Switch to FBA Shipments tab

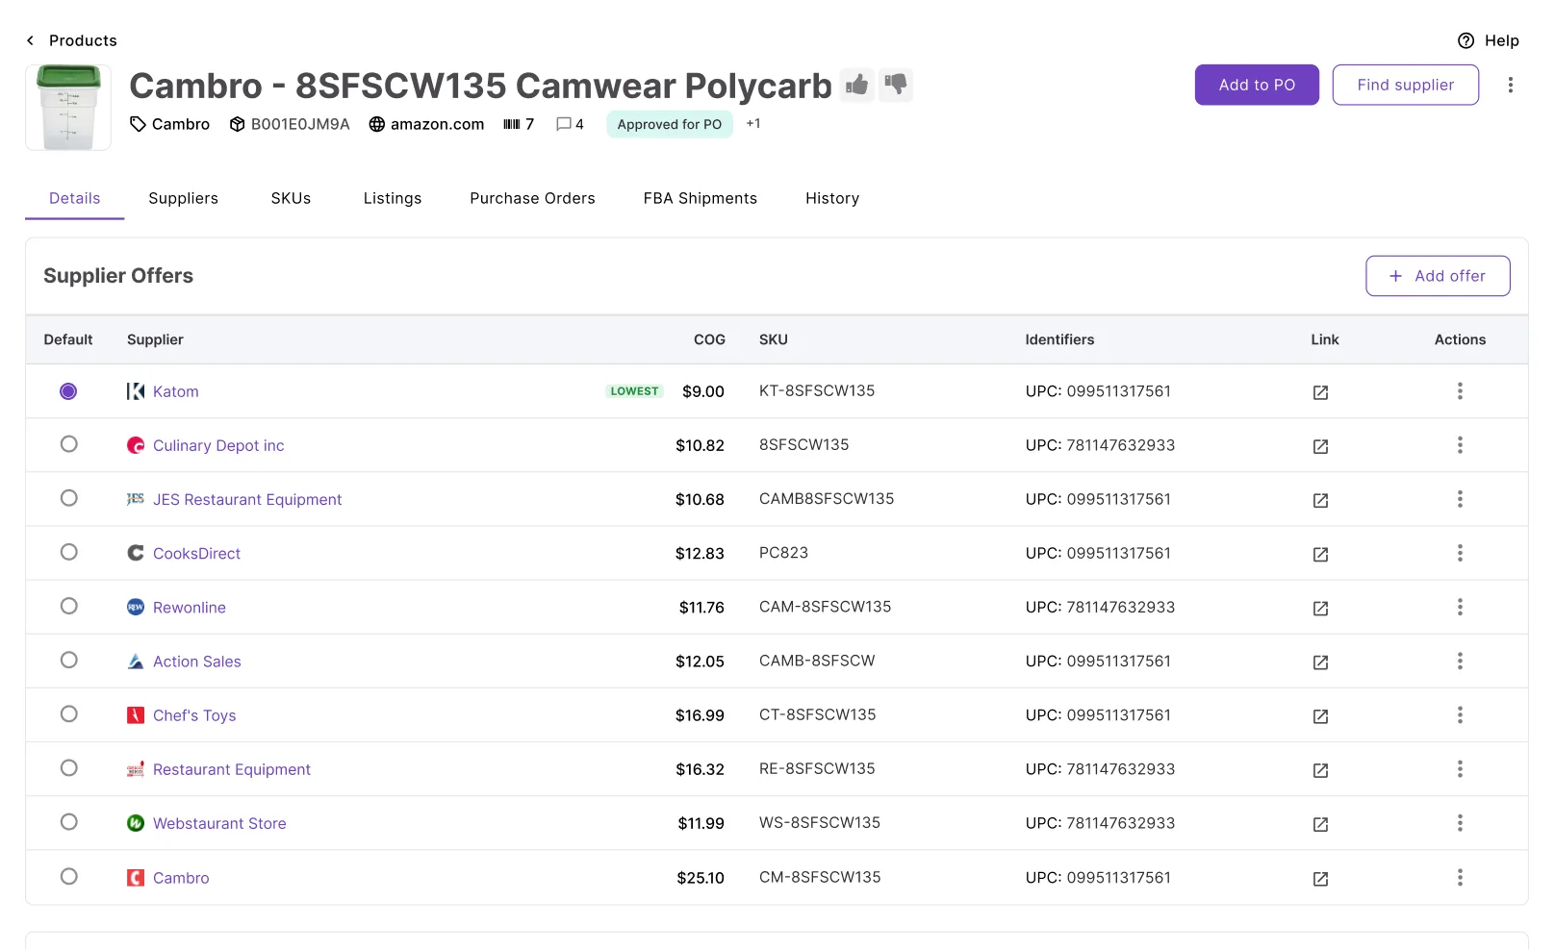(x=701, y=198)
